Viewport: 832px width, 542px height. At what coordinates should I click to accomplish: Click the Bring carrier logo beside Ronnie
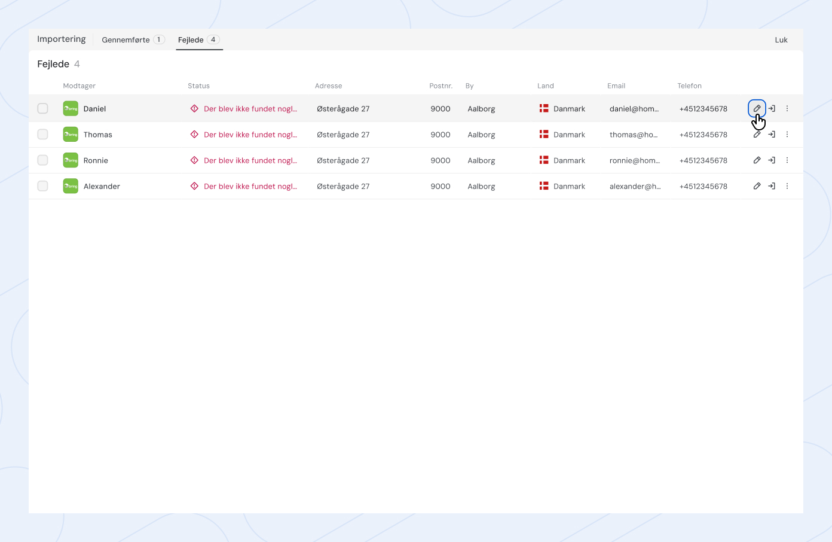pos(71,160)
